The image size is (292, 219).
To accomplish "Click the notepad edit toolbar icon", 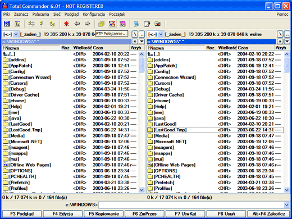I will coord(147,24).
